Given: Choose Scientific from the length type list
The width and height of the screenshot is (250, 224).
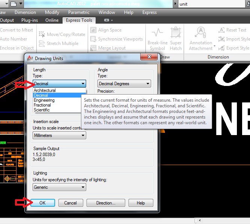Looking at the screenshot, I should click(x=57, y=110).
